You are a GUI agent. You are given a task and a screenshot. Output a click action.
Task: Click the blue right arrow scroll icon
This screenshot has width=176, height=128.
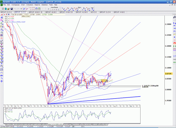coord(174,28)
